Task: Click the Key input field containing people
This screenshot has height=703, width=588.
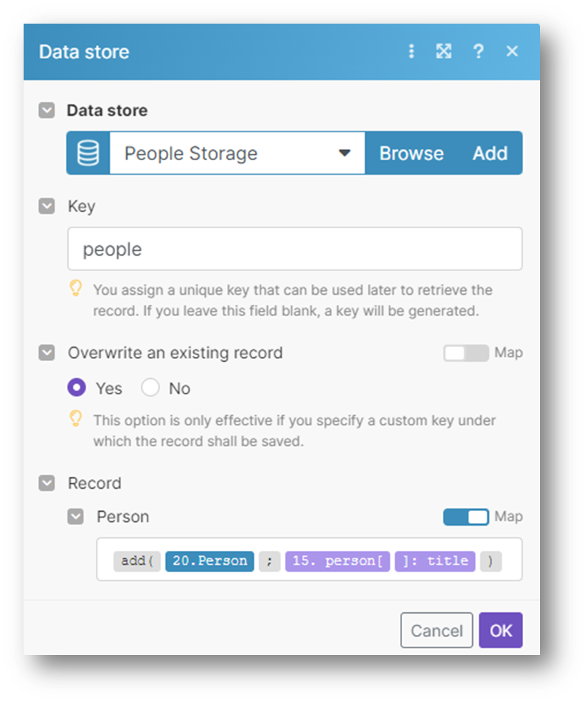Action: pos(294,249)
